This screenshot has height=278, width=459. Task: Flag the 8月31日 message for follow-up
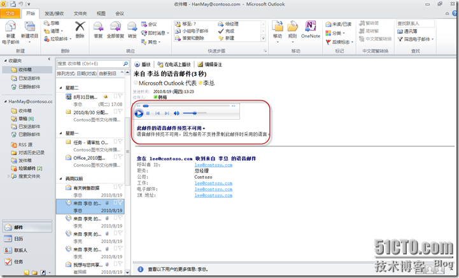[x=120, y=96]
